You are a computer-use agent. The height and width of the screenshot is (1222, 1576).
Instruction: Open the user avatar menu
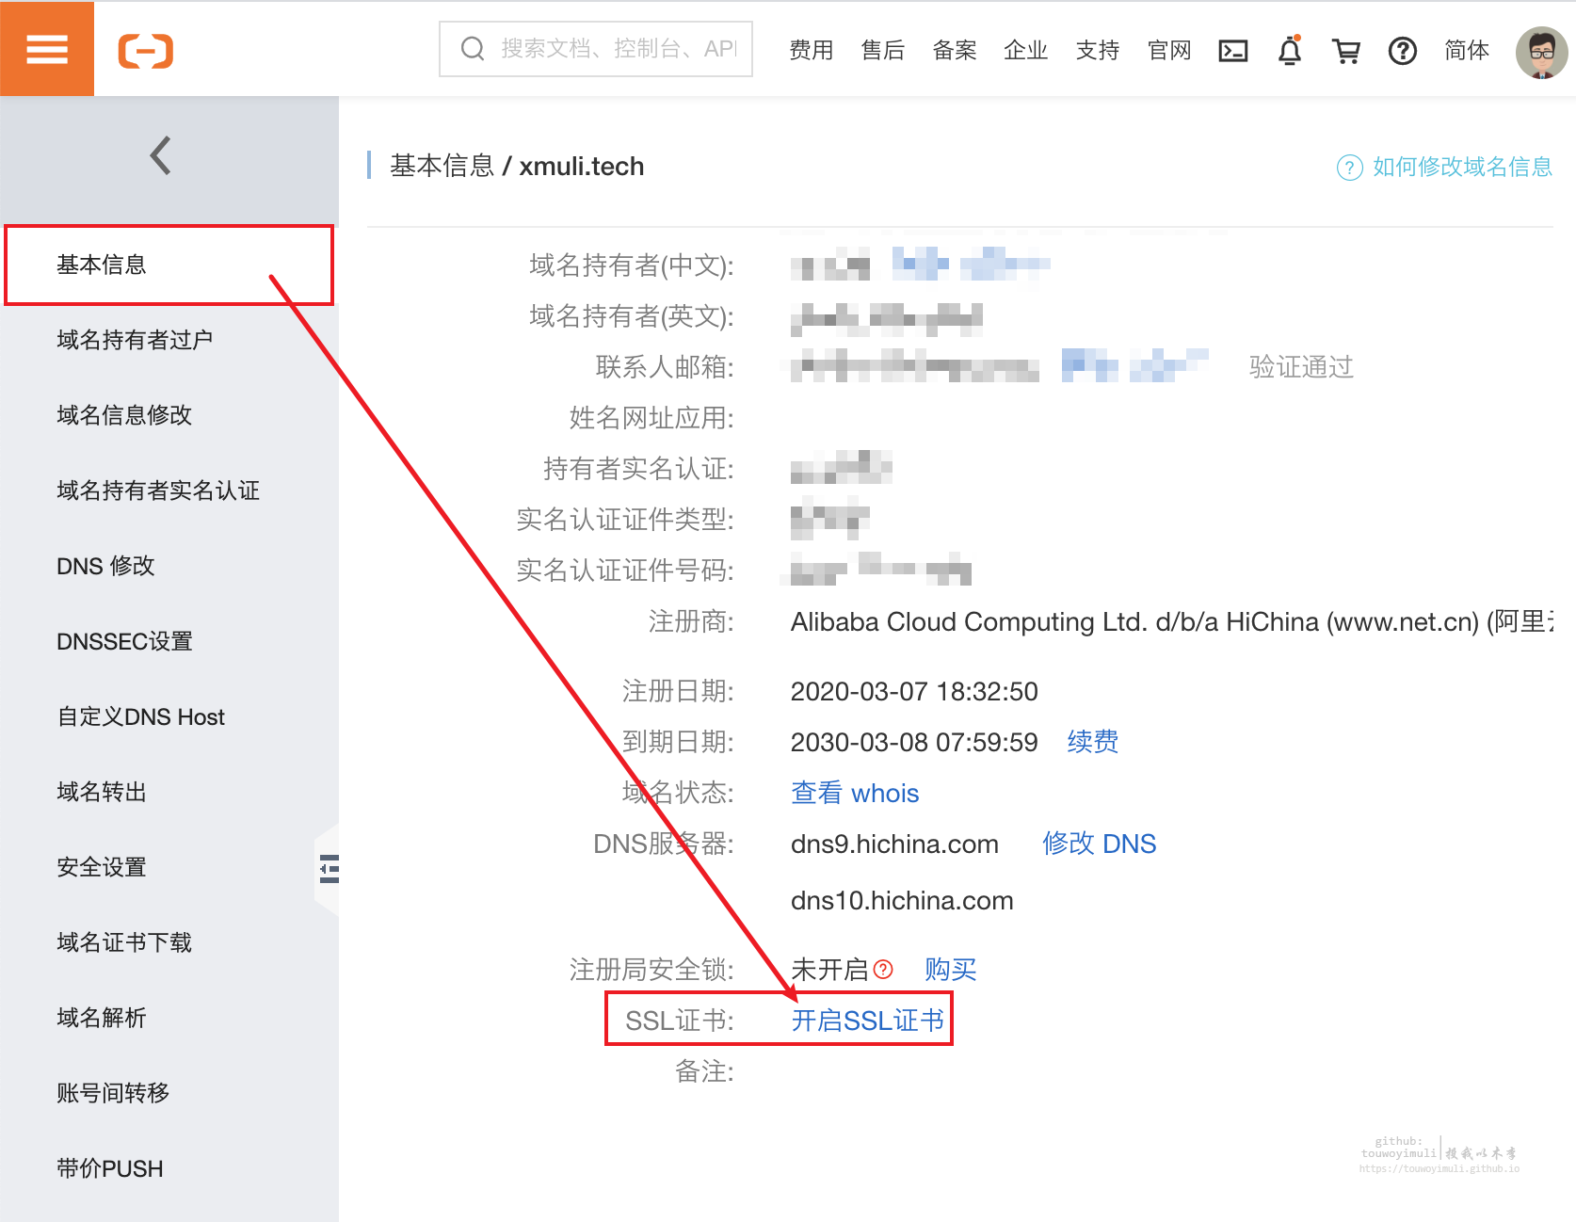coord(1541,53)
